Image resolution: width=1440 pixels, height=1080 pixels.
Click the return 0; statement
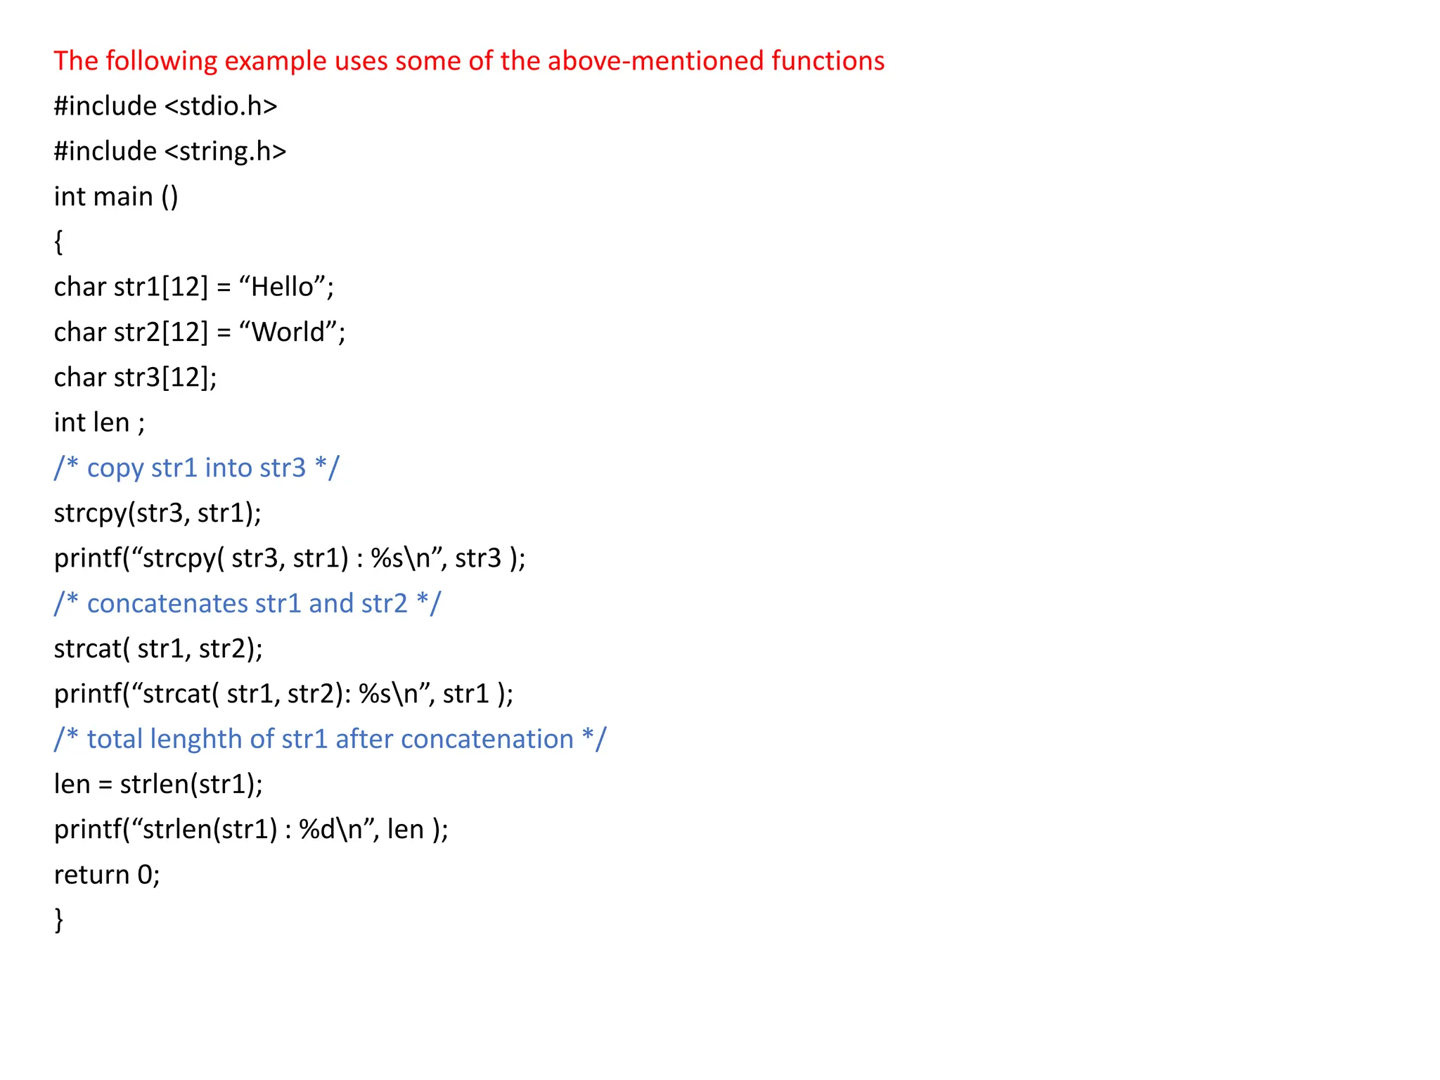click(x=107, y=875)
